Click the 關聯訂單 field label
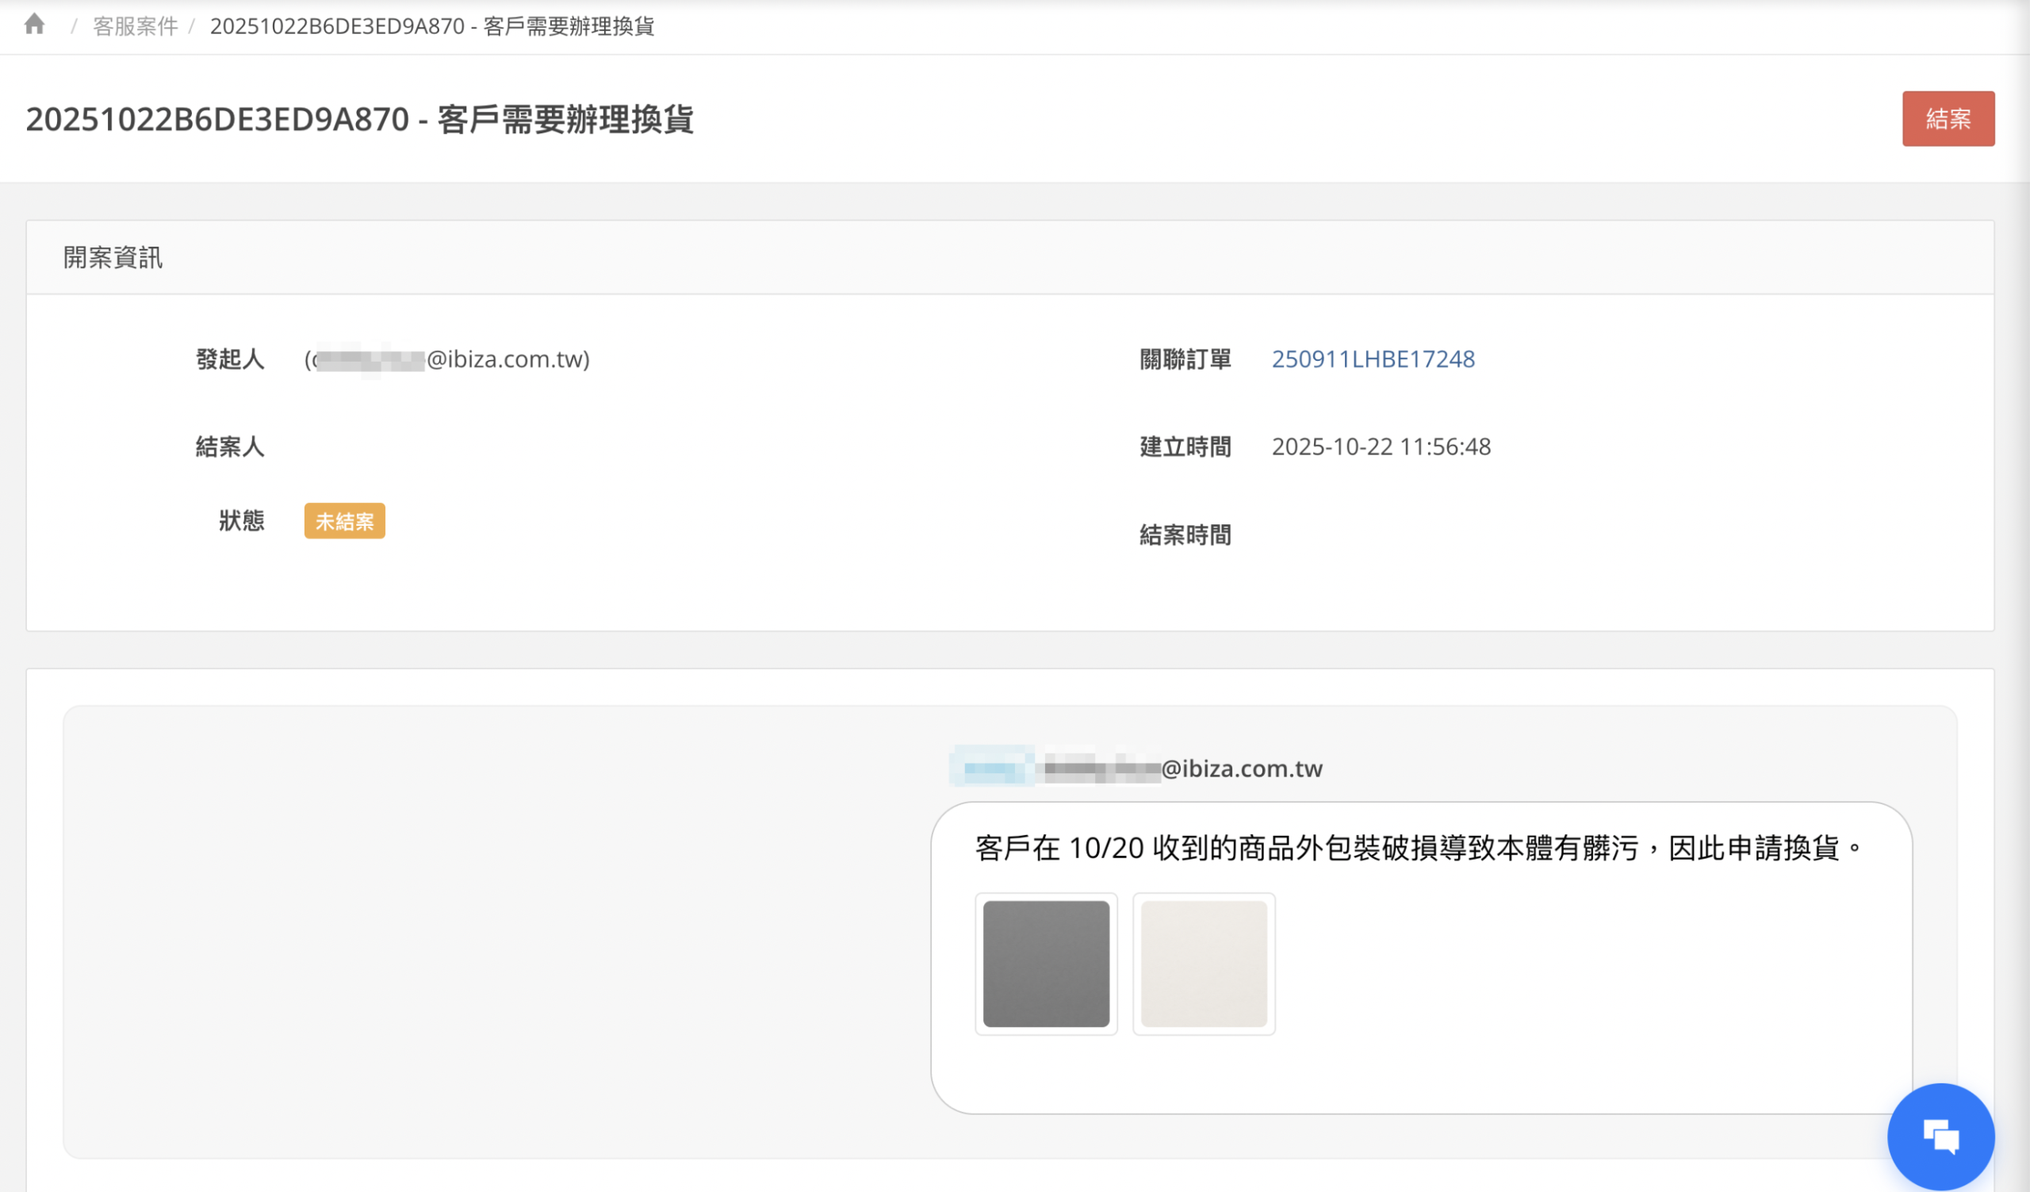 tap(1184, 359)
